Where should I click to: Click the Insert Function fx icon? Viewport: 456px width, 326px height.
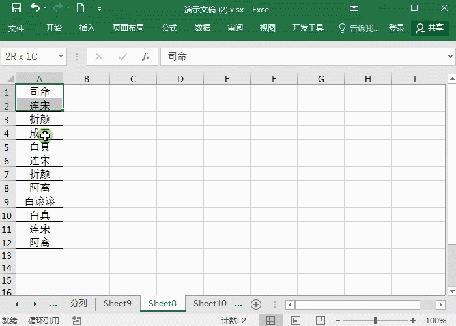[x=146, y=57]
